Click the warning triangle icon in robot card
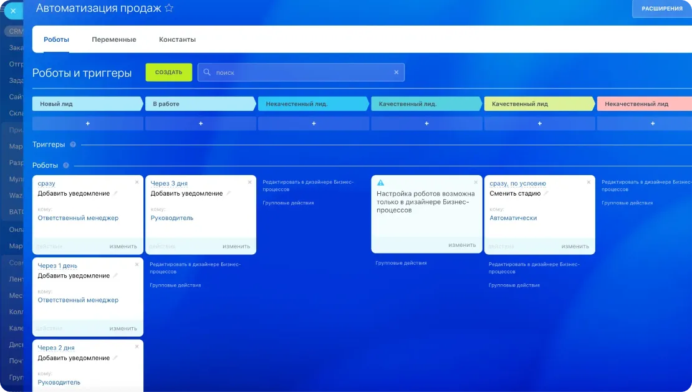Image resolution: width=692 pixels, height=392 pixels. (x=381, y=183)
